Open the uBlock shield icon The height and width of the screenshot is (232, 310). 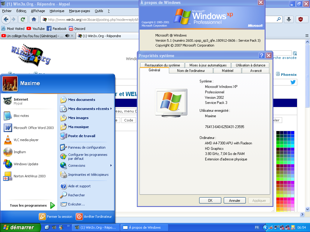301,19
